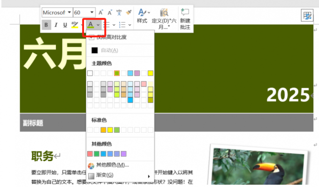This screenshot has height=187, width=319.
Task: Open layout options icon at page corner
Action: [x=307, y=15]
